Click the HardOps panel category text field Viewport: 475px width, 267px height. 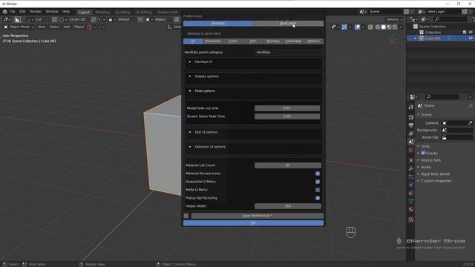pyautogui.click(x=288, y=52)
